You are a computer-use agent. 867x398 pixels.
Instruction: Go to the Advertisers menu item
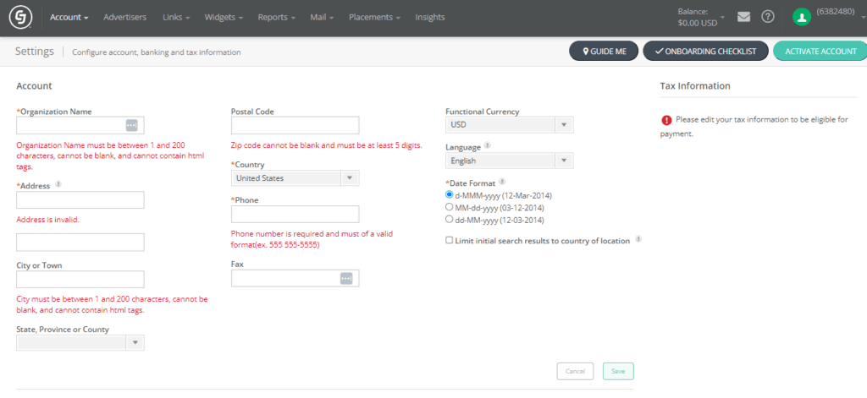pos(124,17)
